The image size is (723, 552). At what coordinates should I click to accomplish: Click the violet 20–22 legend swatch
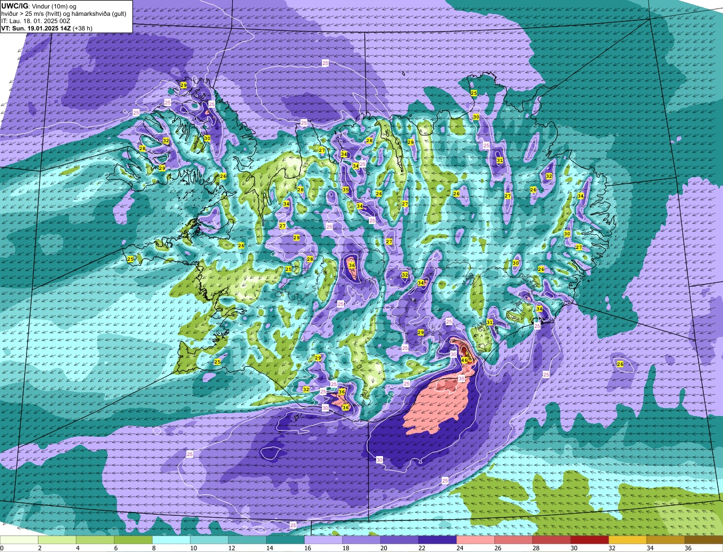tap(399, 540)
